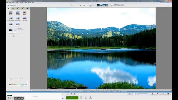The width and height of the screenshot is (178, 100).
Task: Open the Picture menu
Action: (21, 2)
